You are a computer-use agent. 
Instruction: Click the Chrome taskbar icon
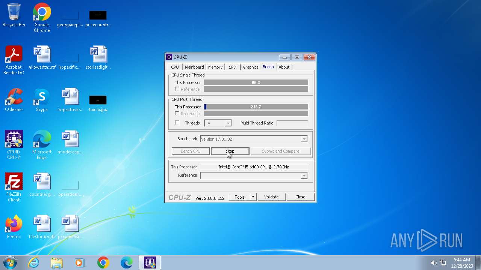(x=103, y=262)
